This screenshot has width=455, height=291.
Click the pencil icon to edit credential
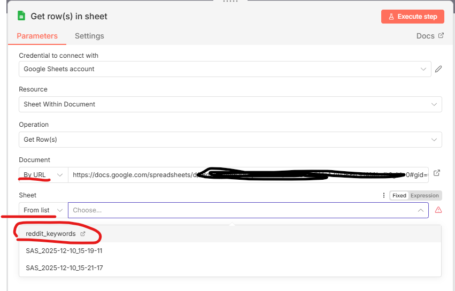[x=438, y=69]
